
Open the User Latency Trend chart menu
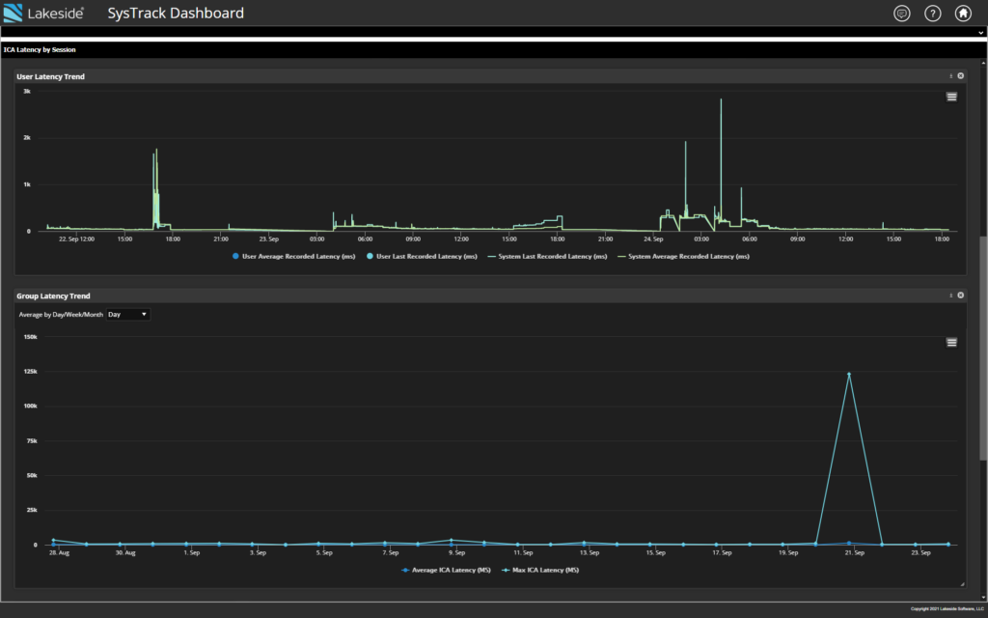[951, 98]
